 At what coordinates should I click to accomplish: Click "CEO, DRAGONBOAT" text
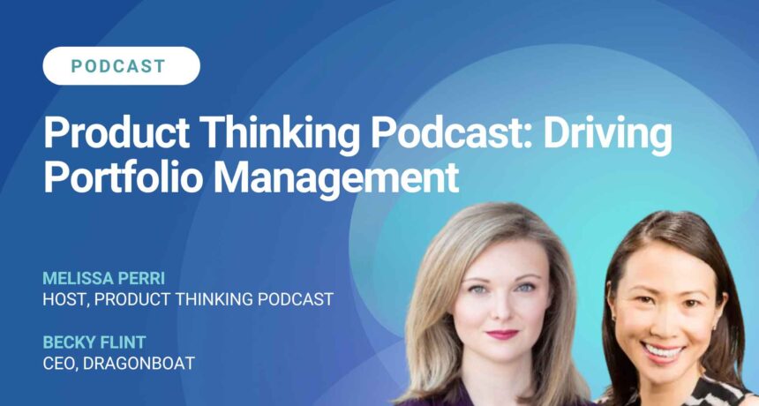coord(118,364)
